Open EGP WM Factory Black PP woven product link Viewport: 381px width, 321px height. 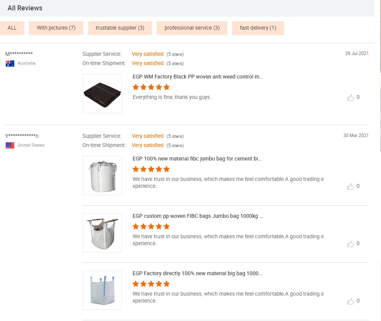[x=198, y=77]
